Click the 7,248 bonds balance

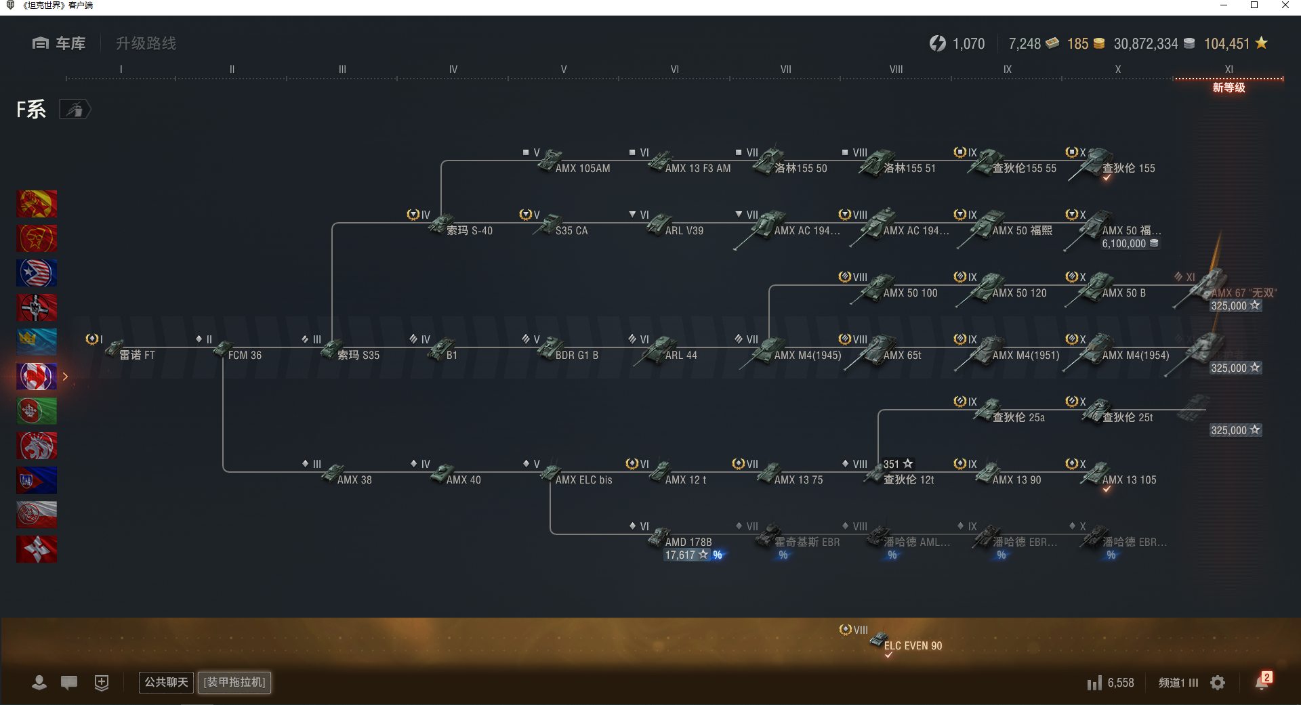click(x=1034, y=43)
